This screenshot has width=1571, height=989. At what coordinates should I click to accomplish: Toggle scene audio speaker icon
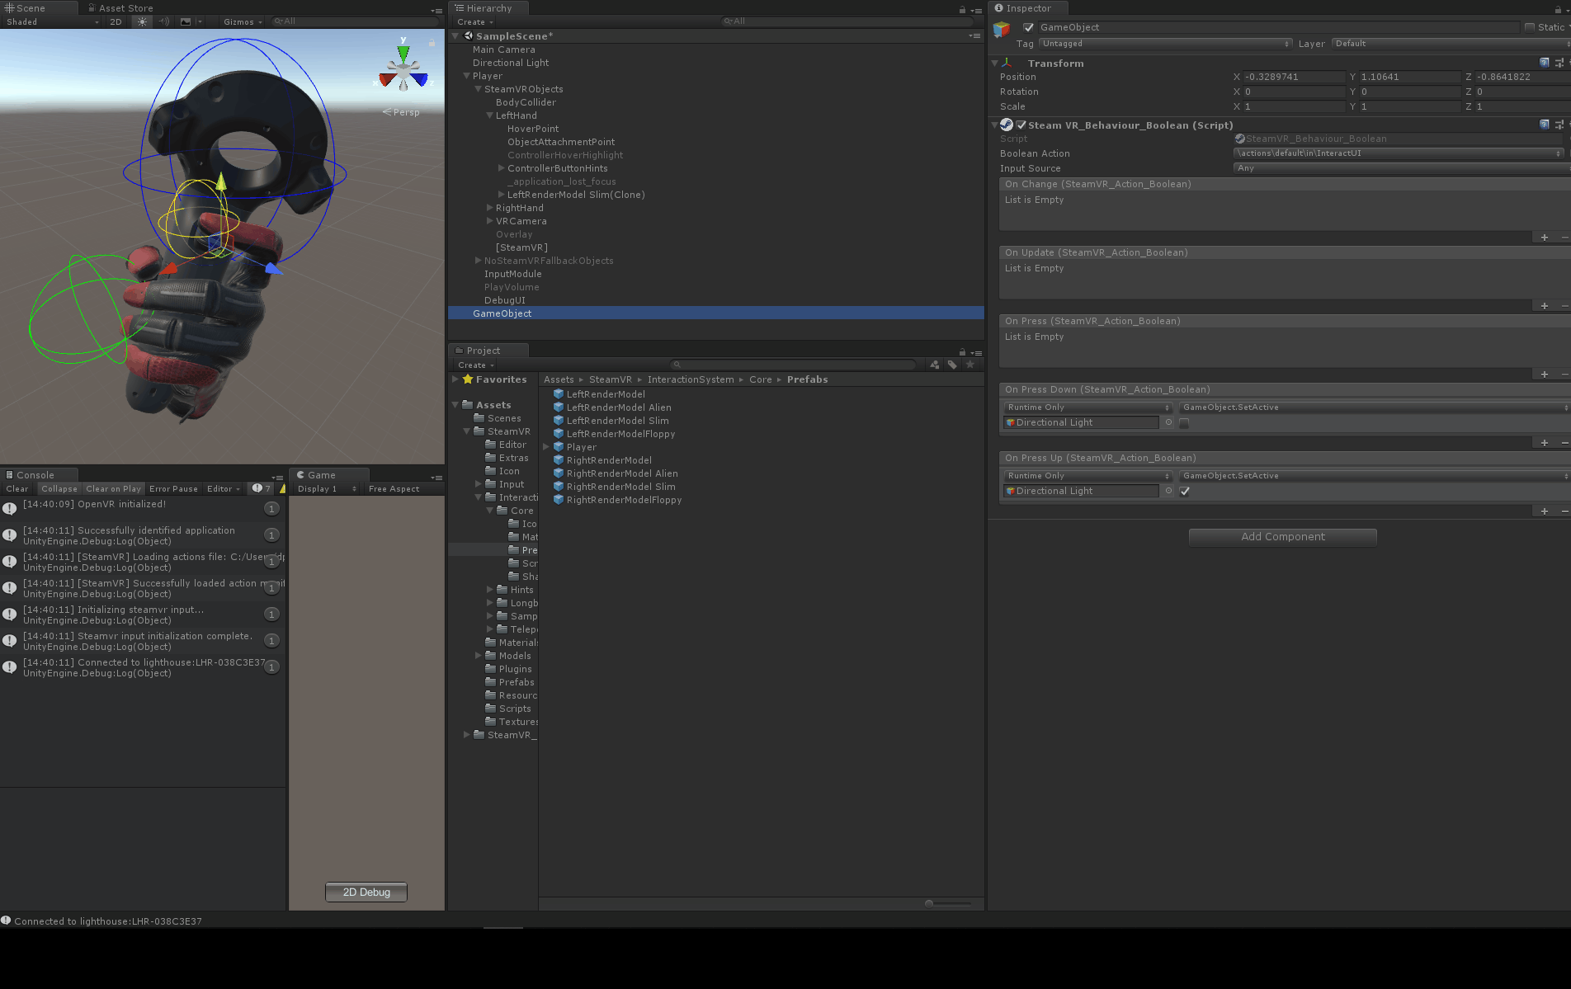(164, 22)
